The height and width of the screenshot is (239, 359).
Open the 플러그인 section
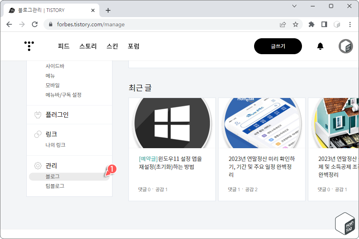tap(57, 115)
